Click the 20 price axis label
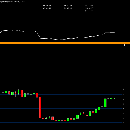 [x=123, y=118]
